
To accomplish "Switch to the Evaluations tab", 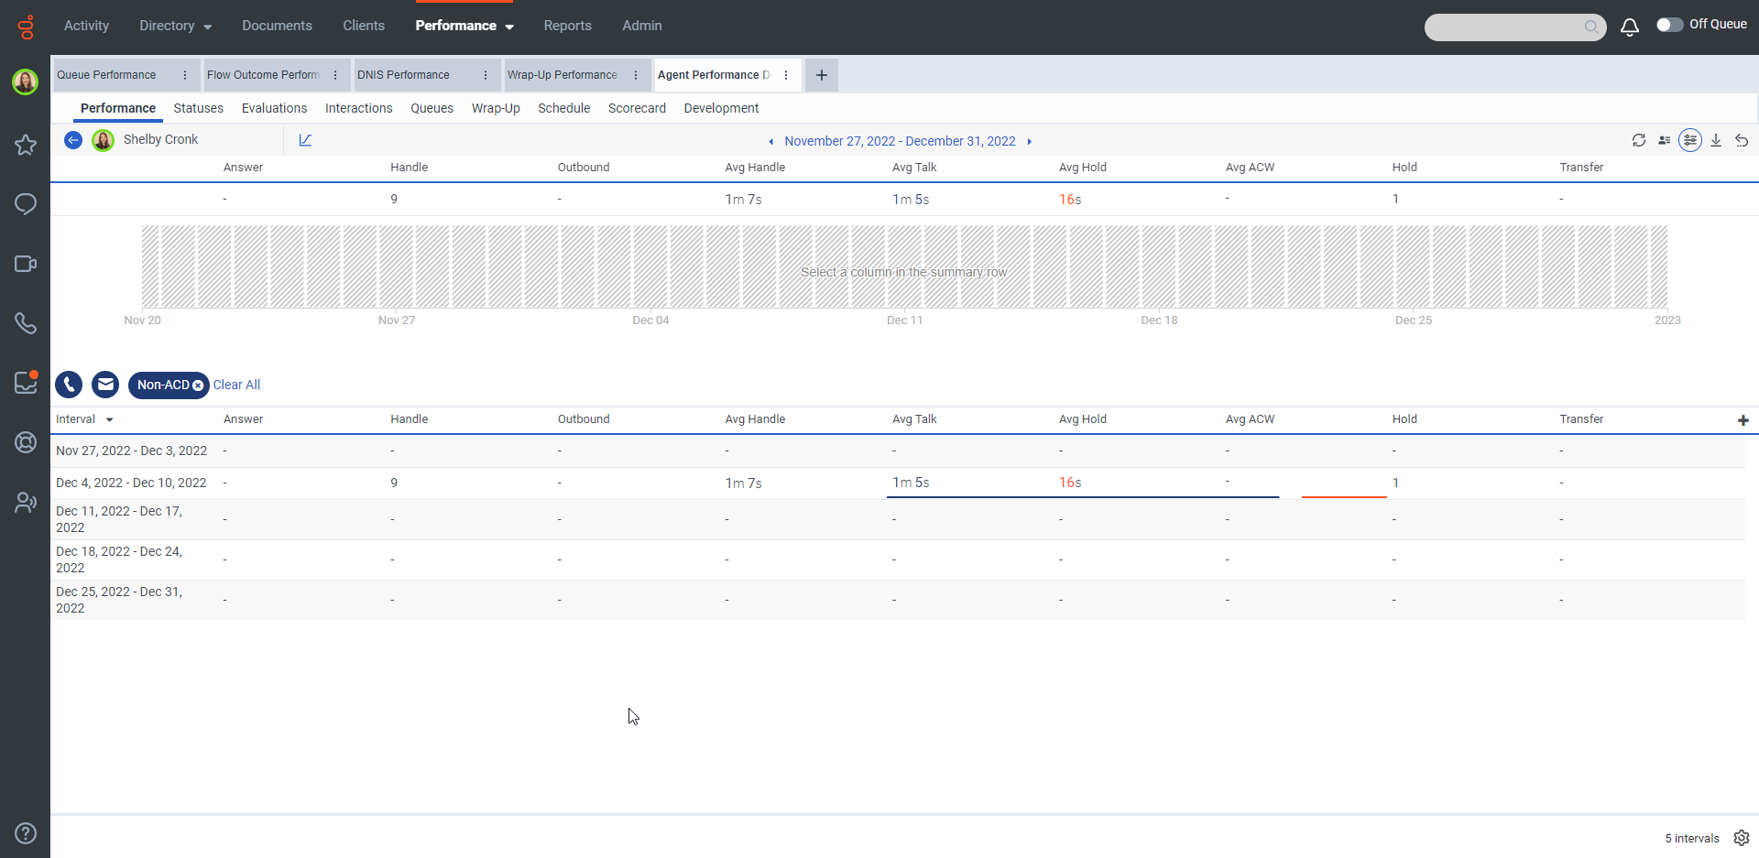I will tap(274, 108).
